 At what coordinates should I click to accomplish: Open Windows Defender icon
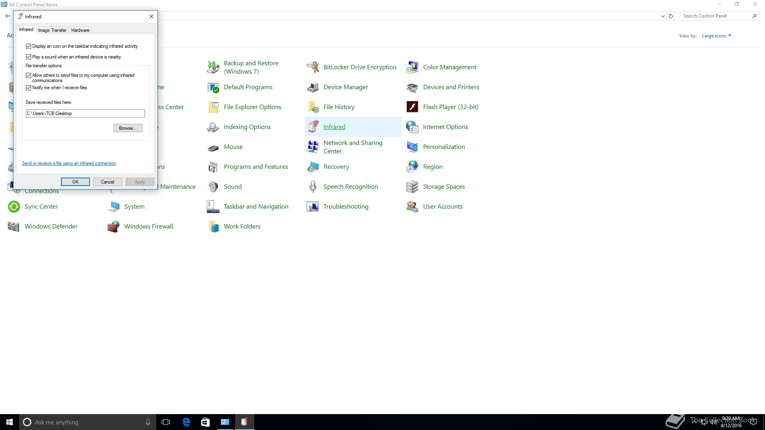[14, 227]
